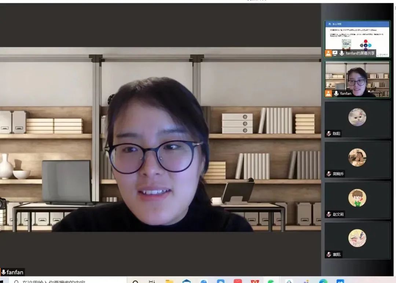Viewport: 396px width, 283px height.
Task: Click the muted mic icon beside 襄阳
Action: coord(329,254)
